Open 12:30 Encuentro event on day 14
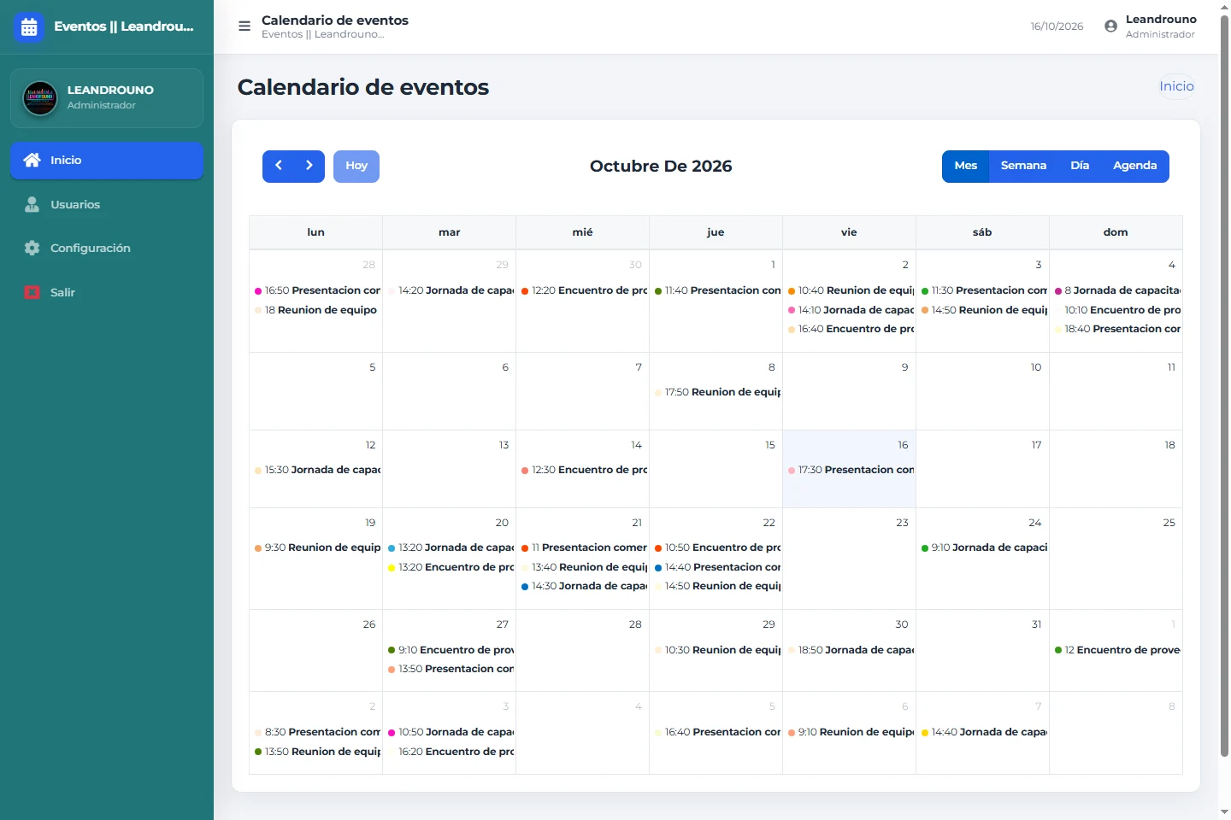This screenshot has width=1231, height=820. click(583, 470)
